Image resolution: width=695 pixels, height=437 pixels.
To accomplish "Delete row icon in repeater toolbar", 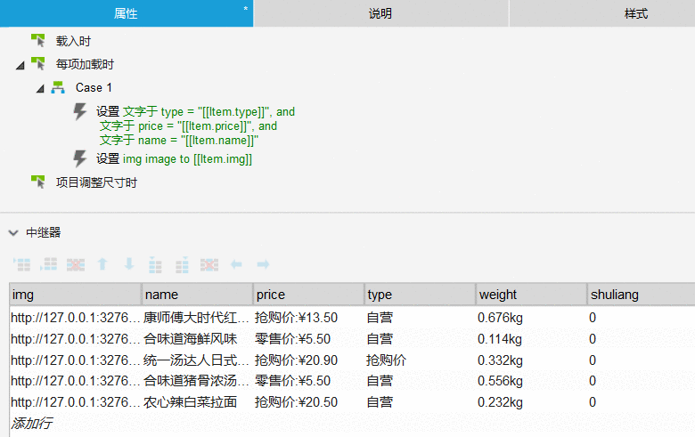I will (x=76, y=264).
